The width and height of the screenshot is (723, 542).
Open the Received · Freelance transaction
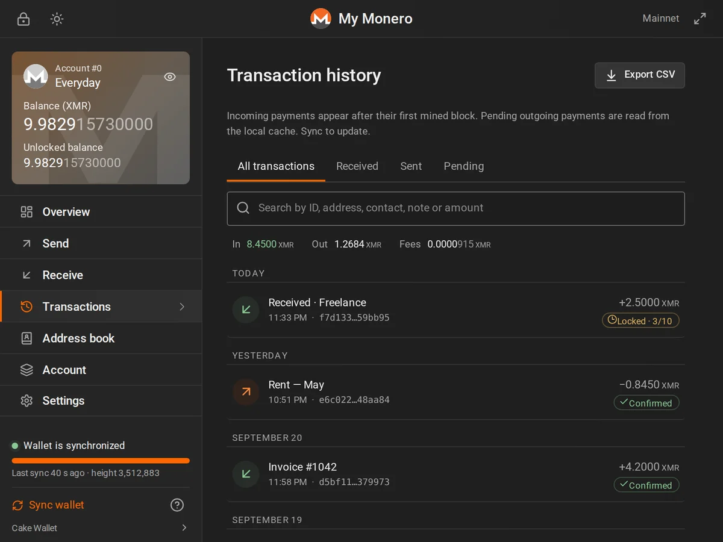click(x=455, y=310)
